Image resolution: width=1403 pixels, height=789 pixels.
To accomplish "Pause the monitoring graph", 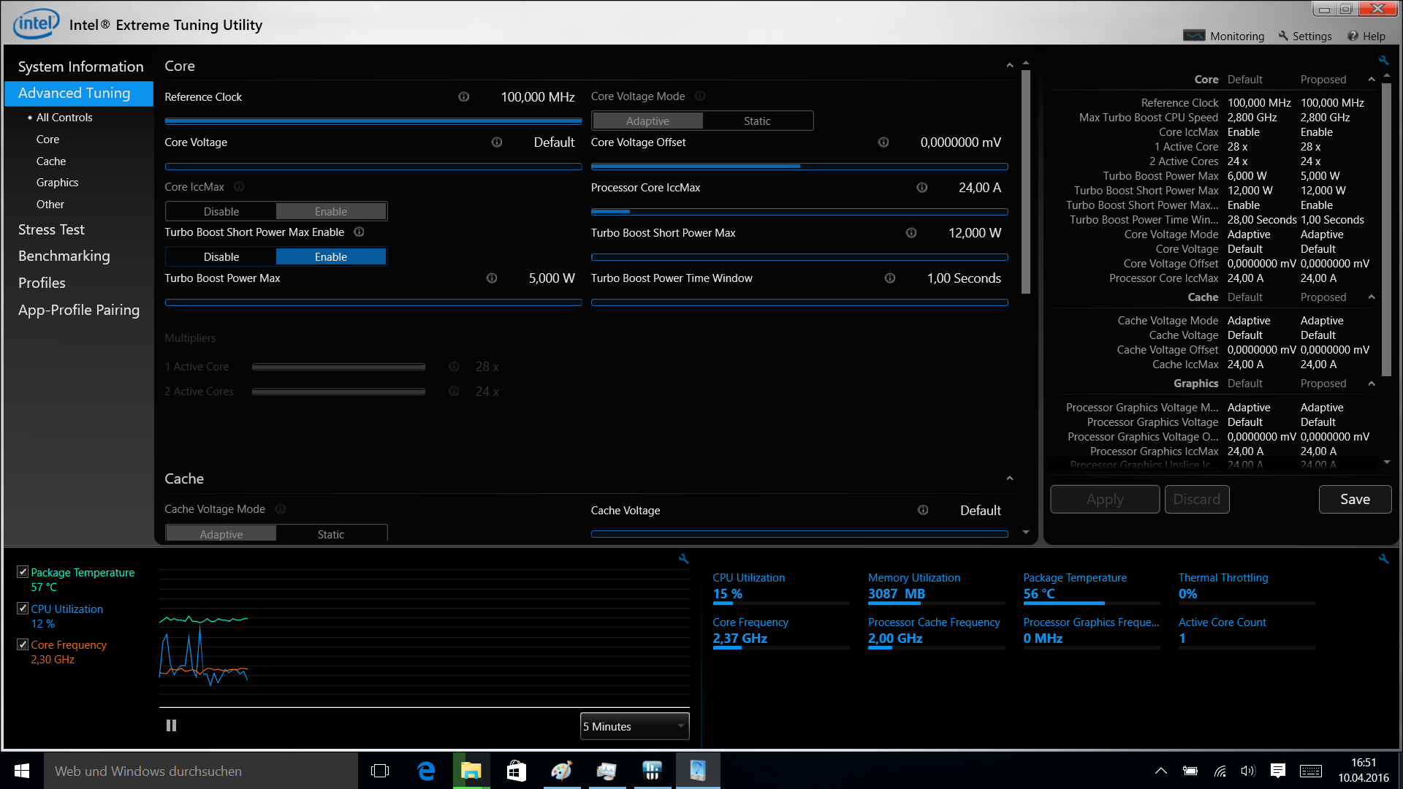I will (171, 725).
